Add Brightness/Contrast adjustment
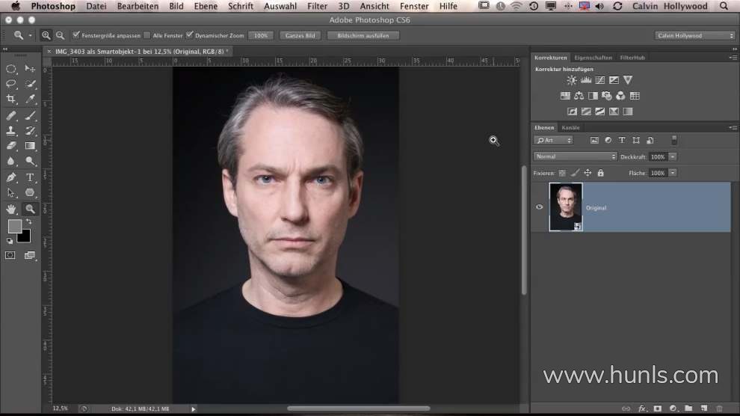This screenshot has height=416, width=740. point(572,80)
